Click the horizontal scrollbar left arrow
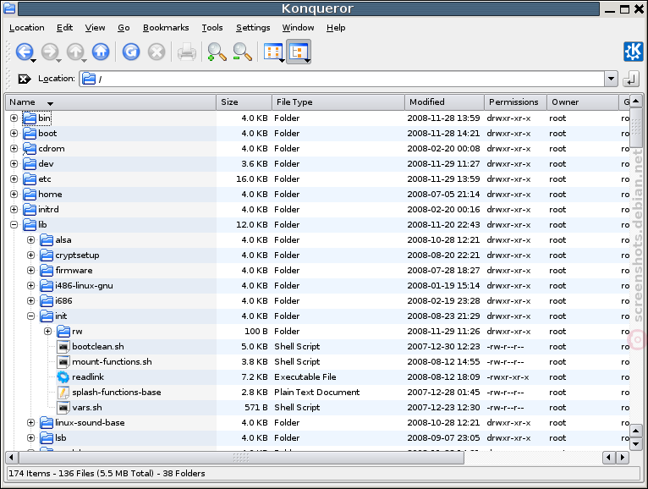Image resolution: width=648 pixels, height=489 pixels. [12, 458]
